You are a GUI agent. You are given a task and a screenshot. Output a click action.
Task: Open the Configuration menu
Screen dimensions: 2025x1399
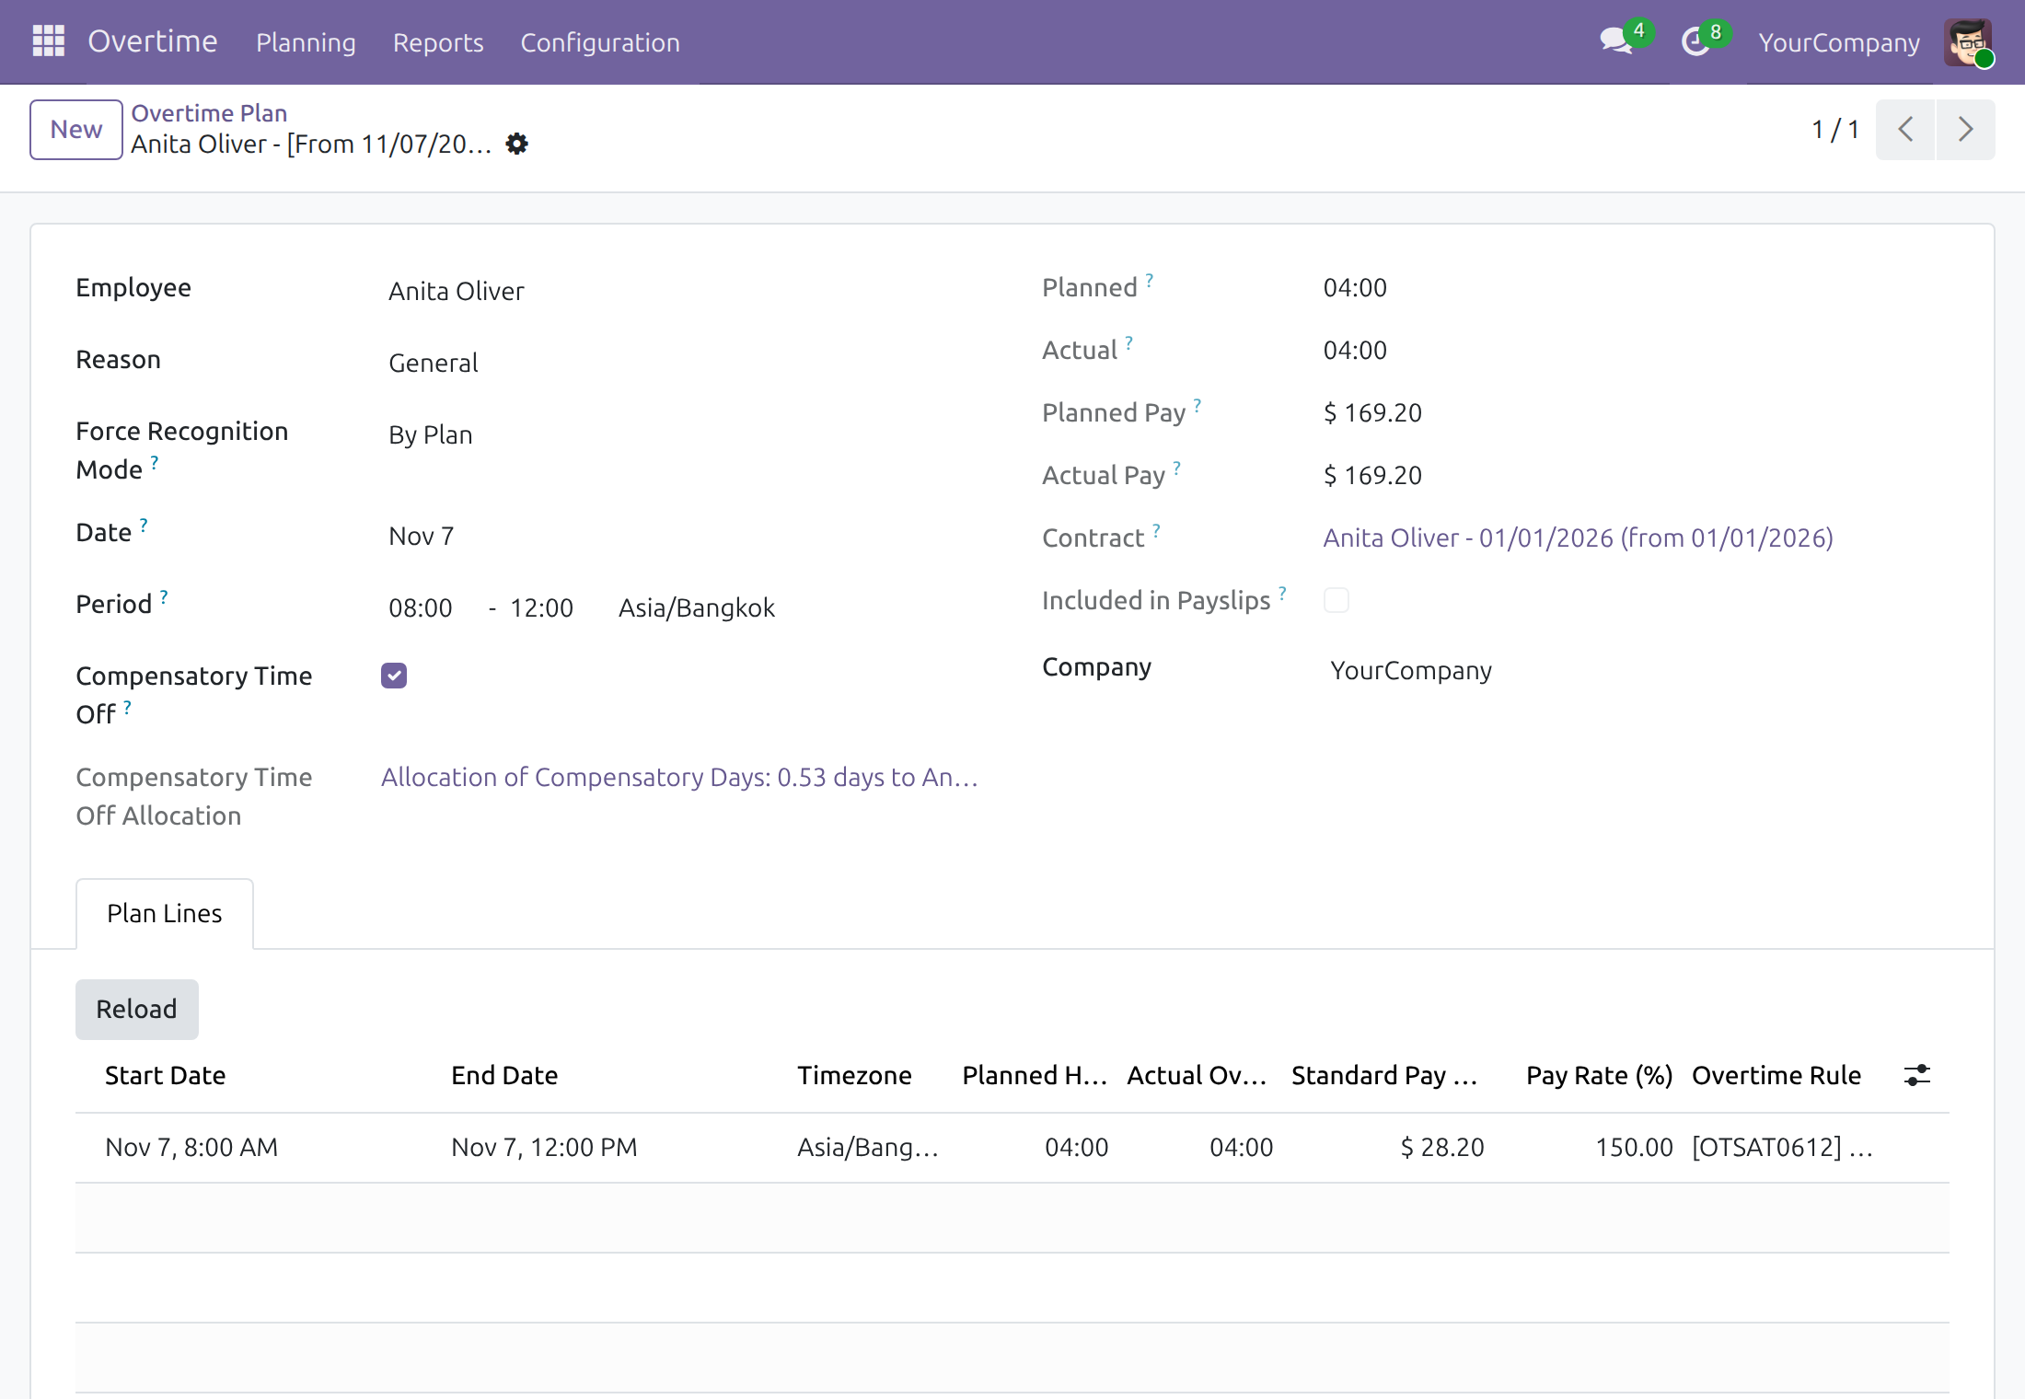[x=600, y=42]
